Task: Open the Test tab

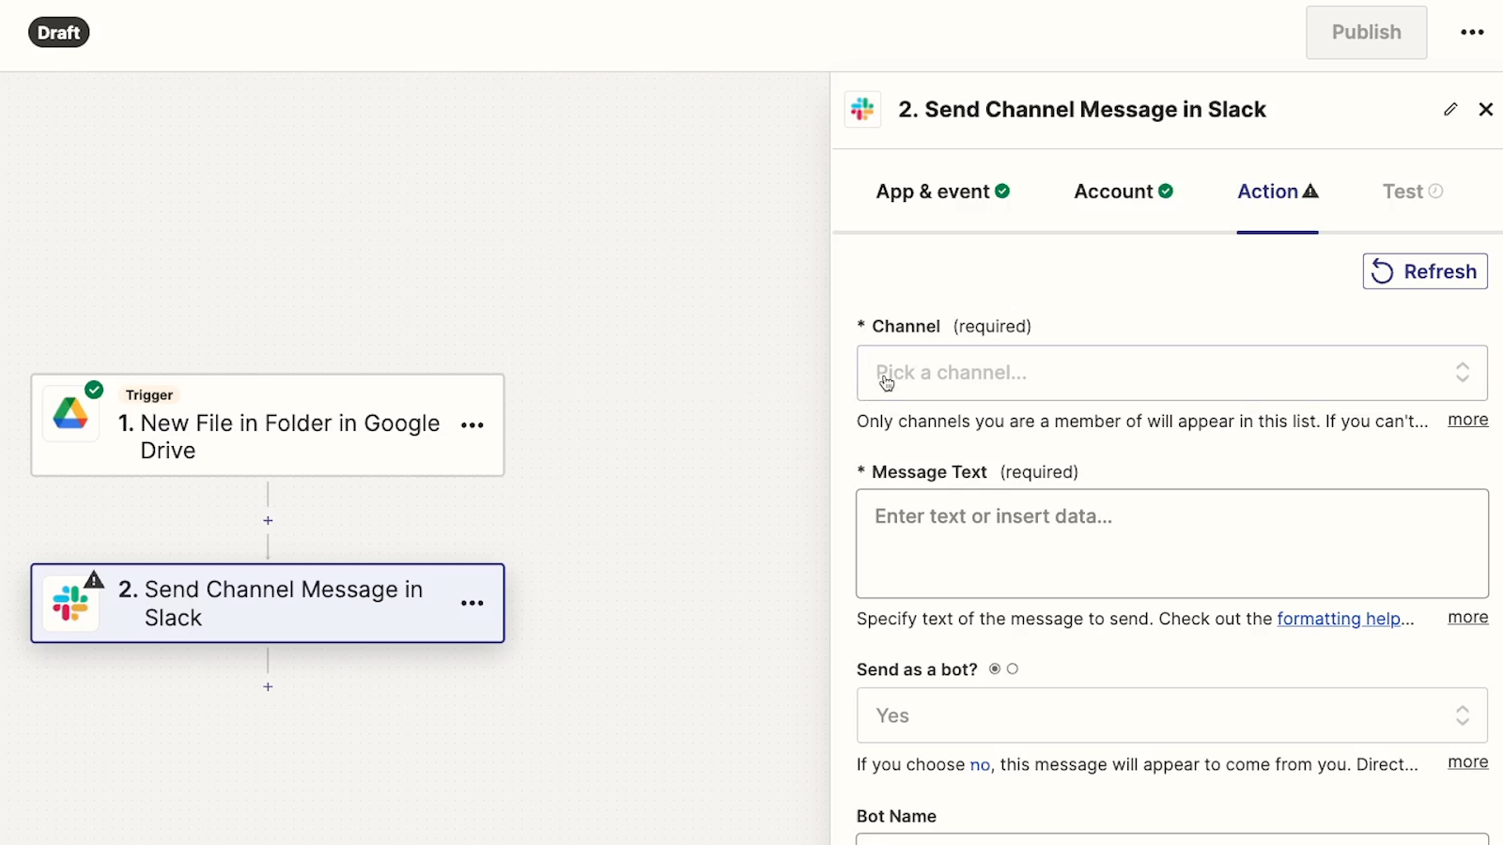Action: tap(1413, 192)
